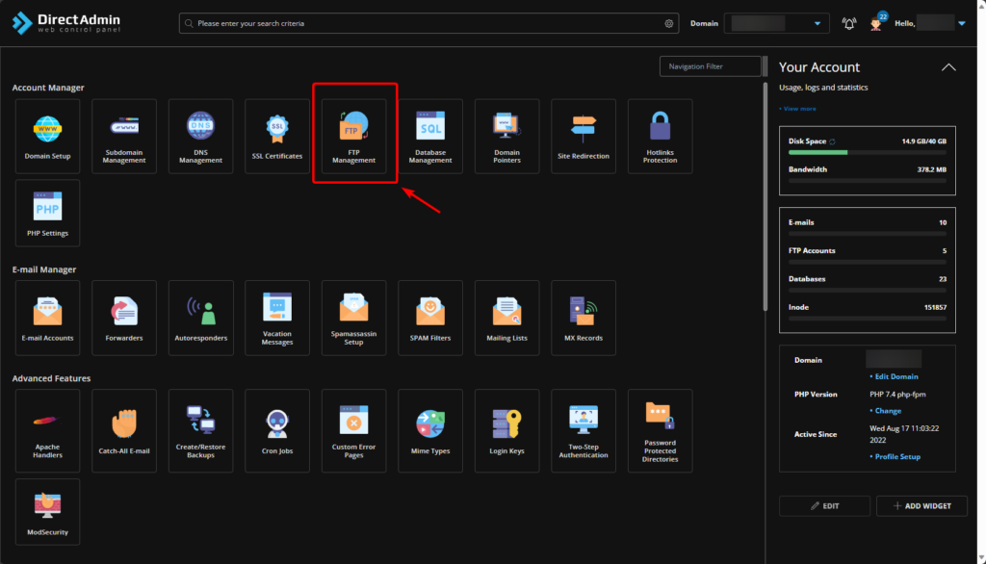The height and width of the screenshot is (564, 986).
Task: Click the View more link
Action: click(x=798, y=109)
